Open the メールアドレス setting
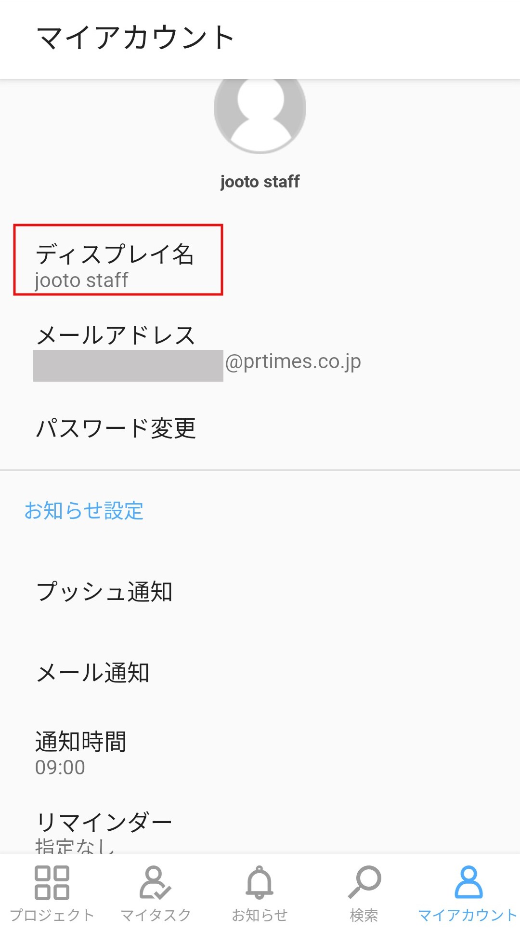Image resolution: width=520 pixels, height=931 pixels. click(x=260, y=348)
